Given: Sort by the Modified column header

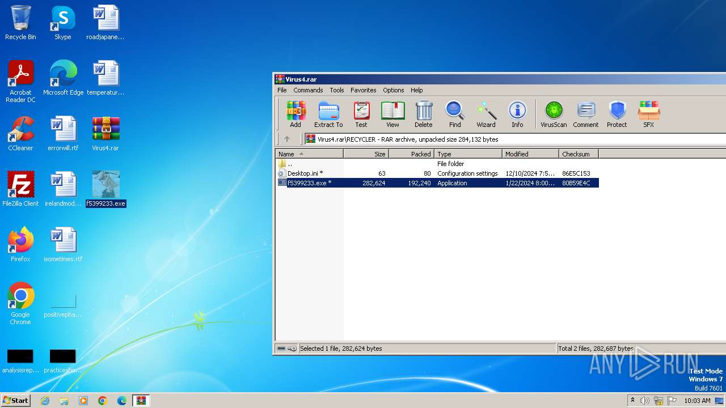Looking at the screenshot, I should click(x=531, y=154).
